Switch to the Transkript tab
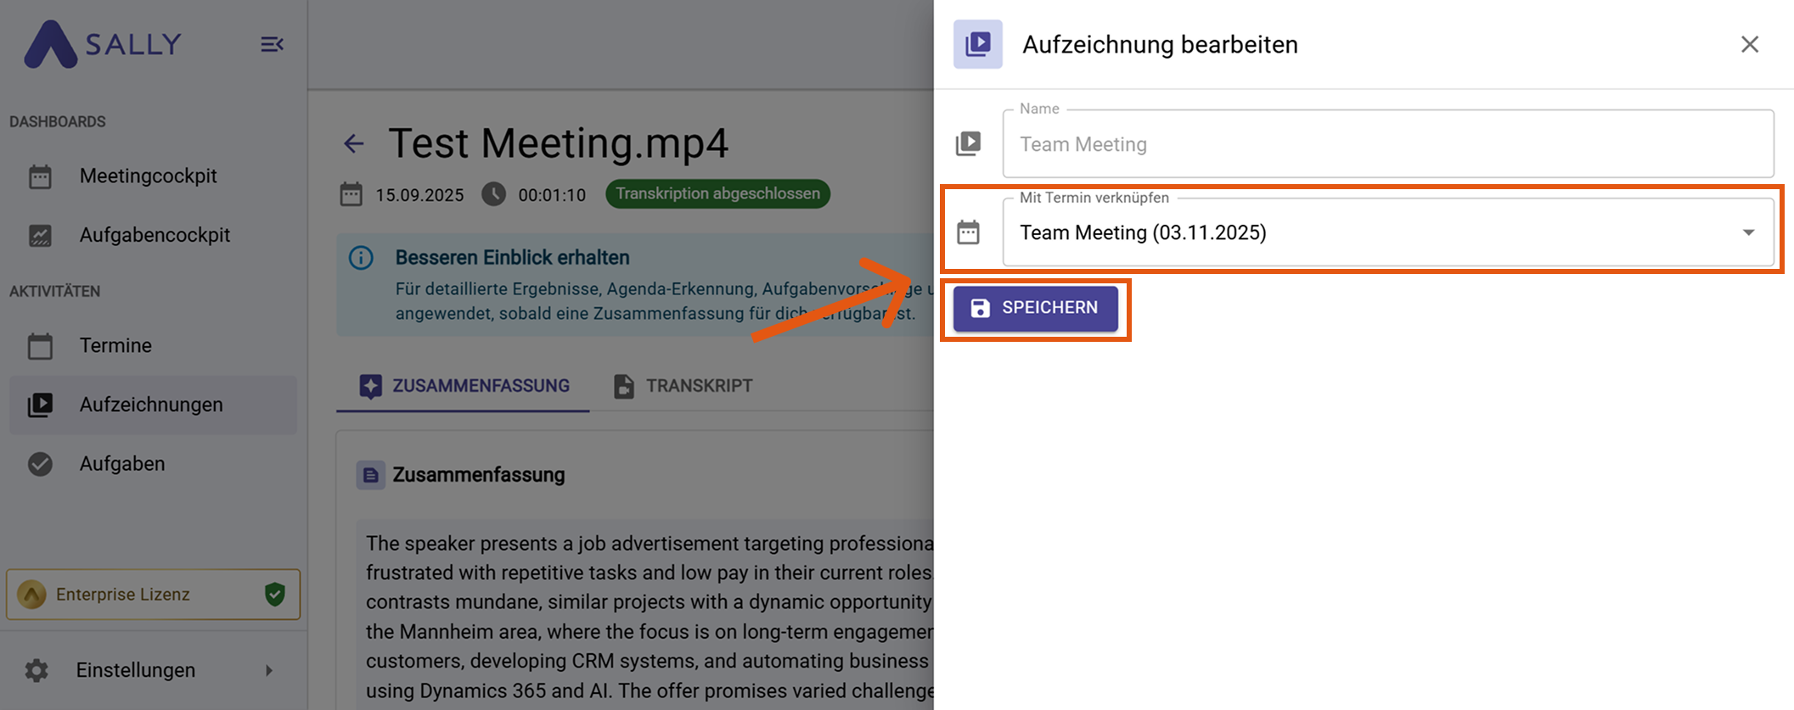This screenshot has height=710, width=1794. pos(683,386)
